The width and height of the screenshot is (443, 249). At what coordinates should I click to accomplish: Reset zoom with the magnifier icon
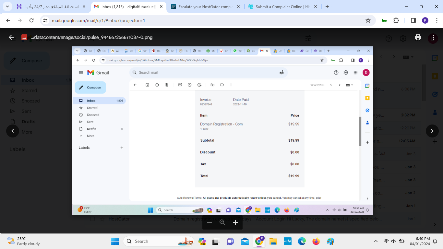point(222,222)
